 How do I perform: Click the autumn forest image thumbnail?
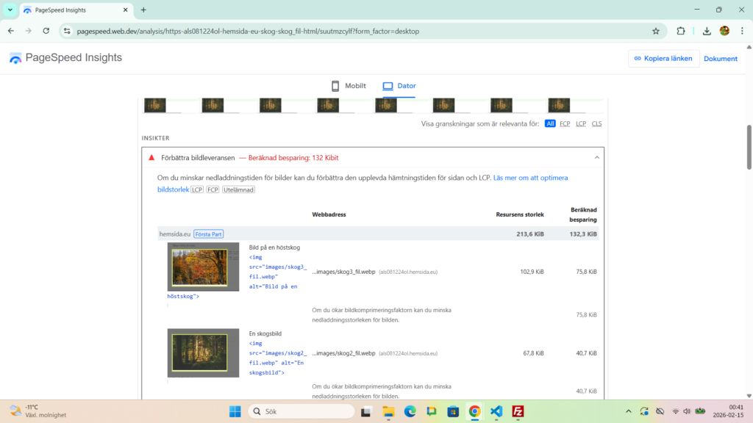pos(203,267)
